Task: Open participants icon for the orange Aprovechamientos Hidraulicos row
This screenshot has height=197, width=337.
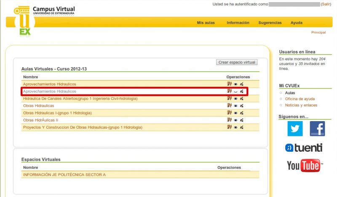Action: click(229, 84)
